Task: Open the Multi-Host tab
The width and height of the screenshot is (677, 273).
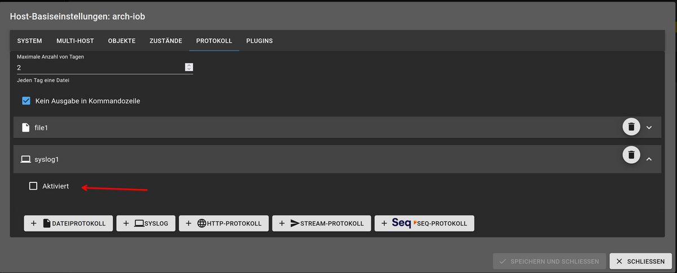Action: [x=75, y=41]
